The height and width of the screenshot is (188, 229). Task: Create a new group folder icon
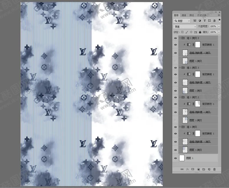point(204,169)
